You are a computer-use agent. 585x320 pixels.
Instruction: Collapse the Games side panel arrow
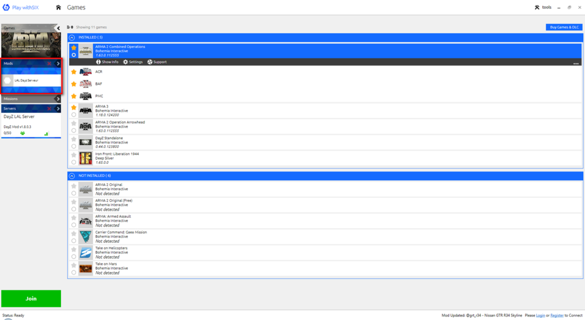pyautogui.click(x=58, y=28)
